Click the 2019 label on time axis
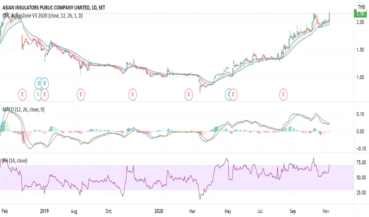The height and width of the screenshot is (217, 369). pos(44,211)
